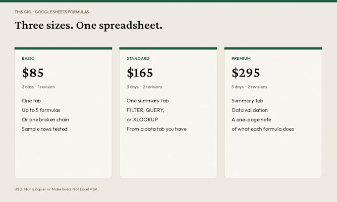Click '3 days · 2 revisions' delivery text
Image resolution: width=337 pixels, height=202 pixels.
pos(144,87)
